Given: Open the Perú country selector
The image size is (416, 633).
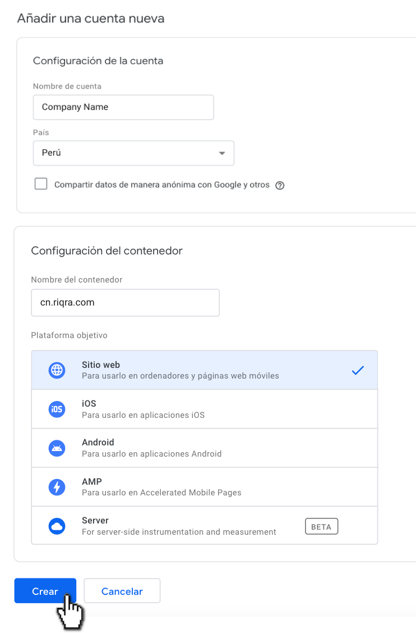Looking at the screenshot, I should (133, 153).
